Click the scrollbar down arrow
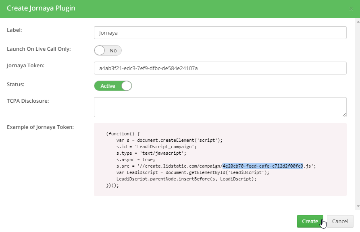 [358, 206]
